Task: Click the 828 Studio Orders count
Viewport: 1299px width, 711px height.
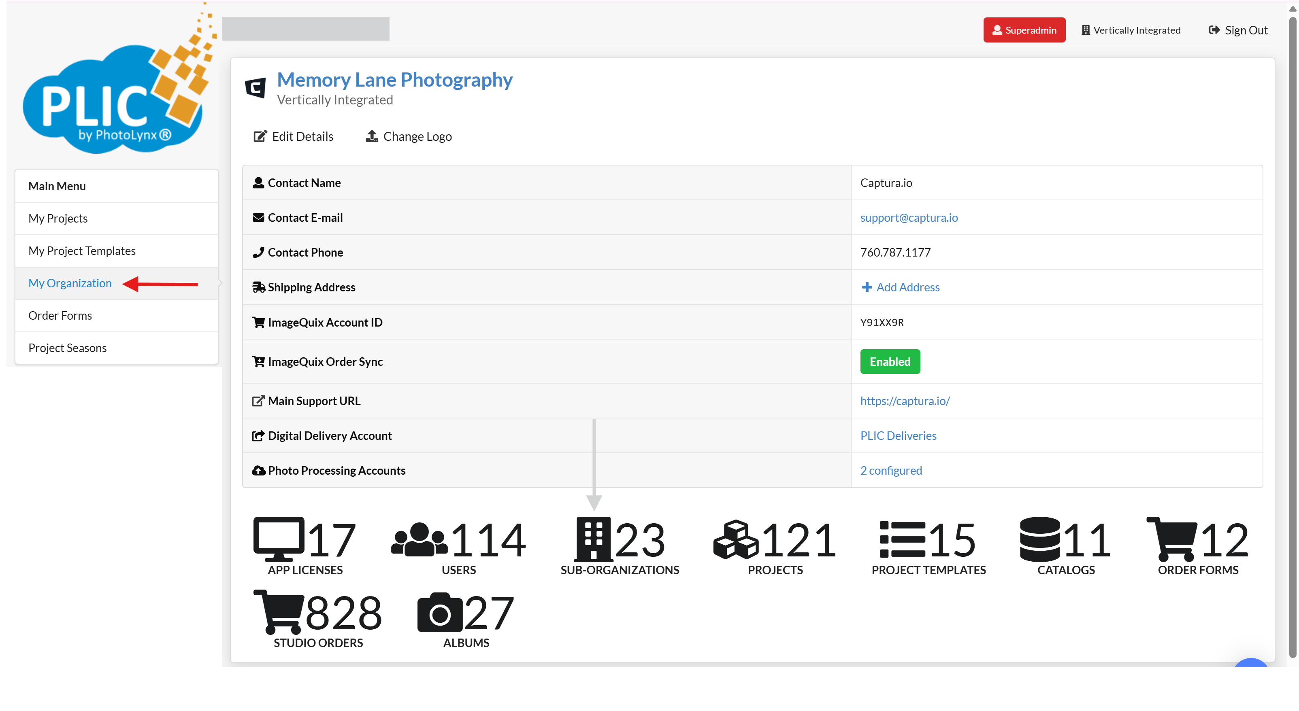Action: point(343,613)
